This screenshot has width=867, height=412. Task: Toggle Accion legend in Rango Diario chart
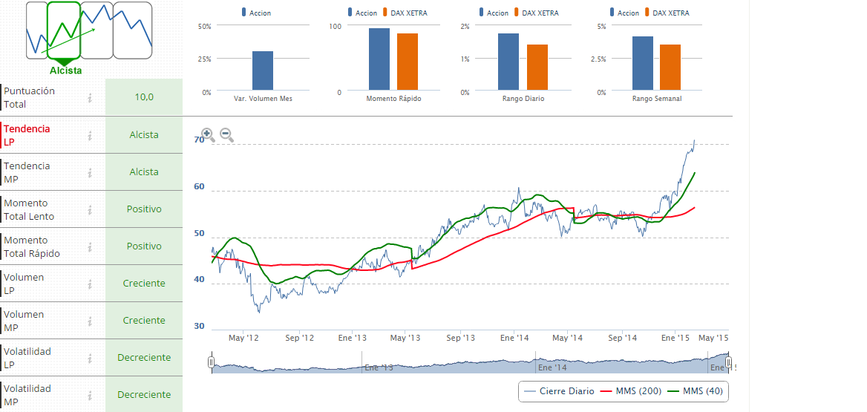click(495, 13)
